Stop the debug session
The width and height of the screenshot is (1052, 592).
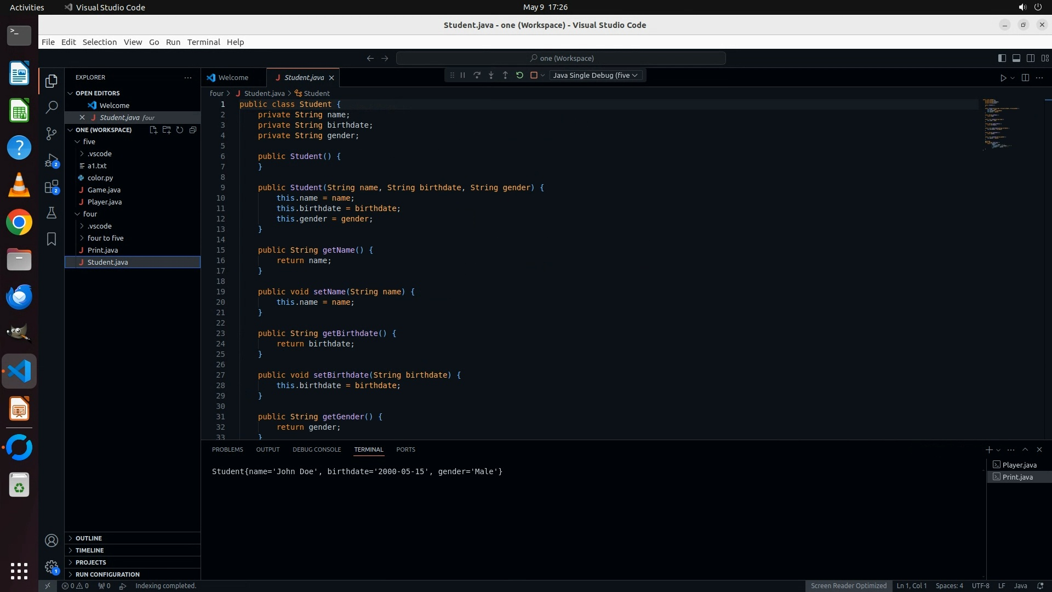(534, 76)
